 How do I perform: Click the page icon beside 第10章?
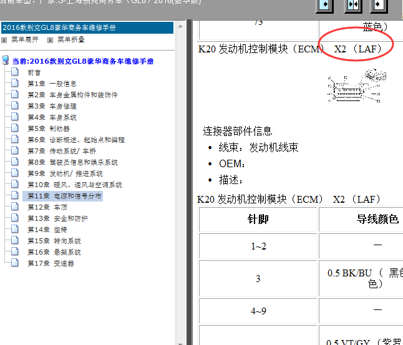click(x=15, y=184)
